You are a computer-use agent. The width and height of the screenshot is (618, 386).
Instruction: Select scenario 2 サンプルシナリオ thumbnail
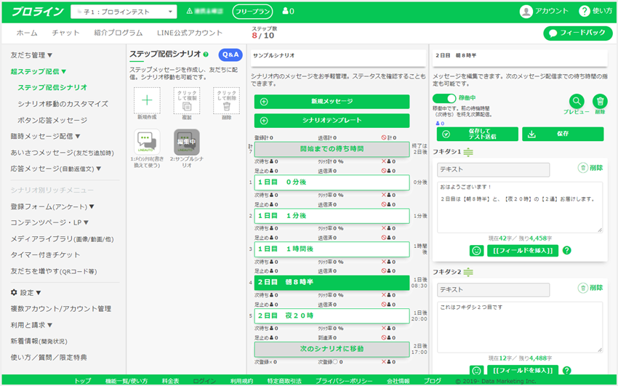(187, 142)
